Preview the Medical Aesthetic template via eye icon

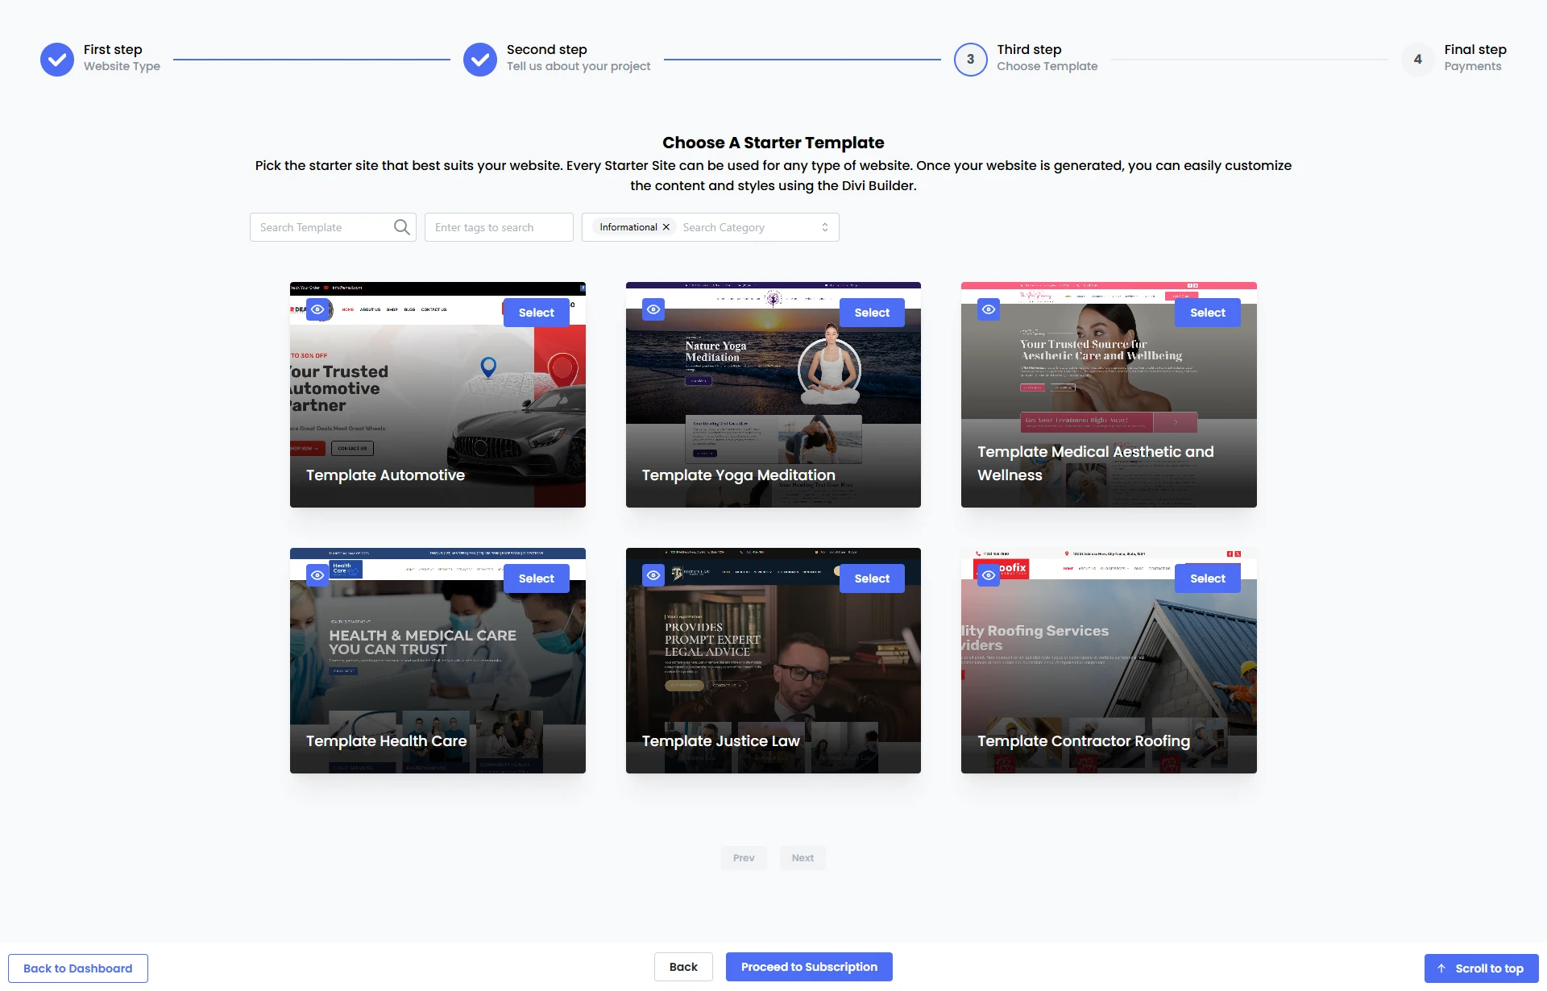tap(989, 309)
